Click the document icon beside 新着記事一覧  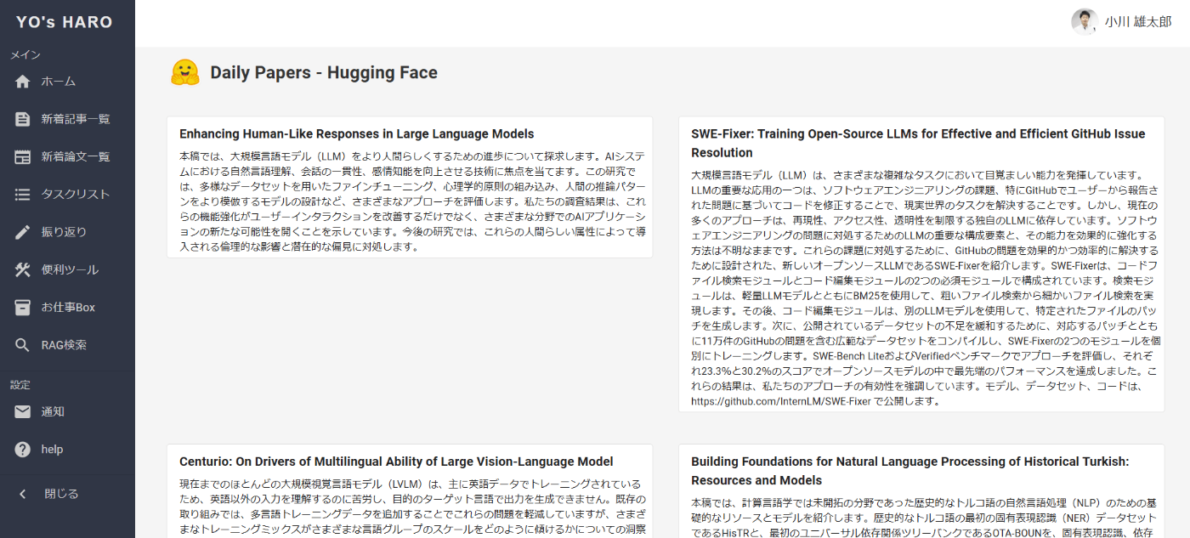point(23,119)
